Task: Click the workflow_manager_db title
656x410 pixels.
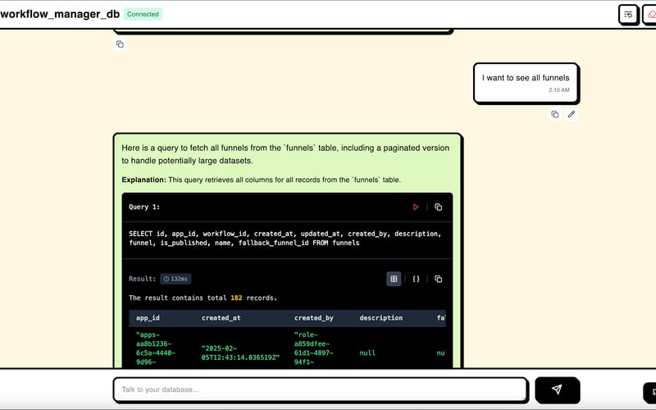Action: pyautogui.click(x=60, y=14)
